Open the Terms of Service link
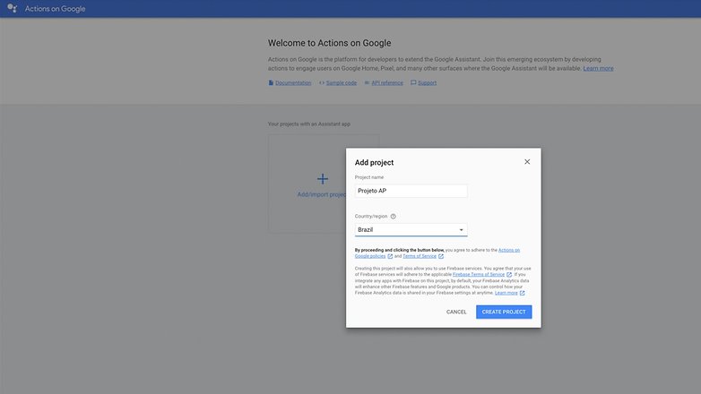 (x=420, y=256)
